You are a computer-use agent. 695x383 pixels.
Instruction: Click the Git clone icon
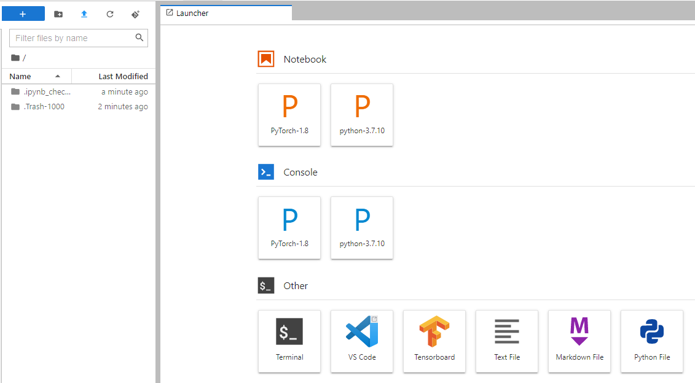pos(136,14)
